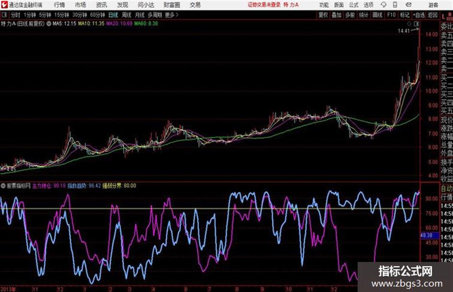Screen dimensions: 453x292
Task: Add stock via •自选 button
Action: point(418,15)
